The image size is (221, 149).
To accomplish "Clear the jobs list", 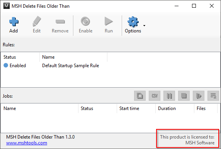I will [x=213, y=96].
